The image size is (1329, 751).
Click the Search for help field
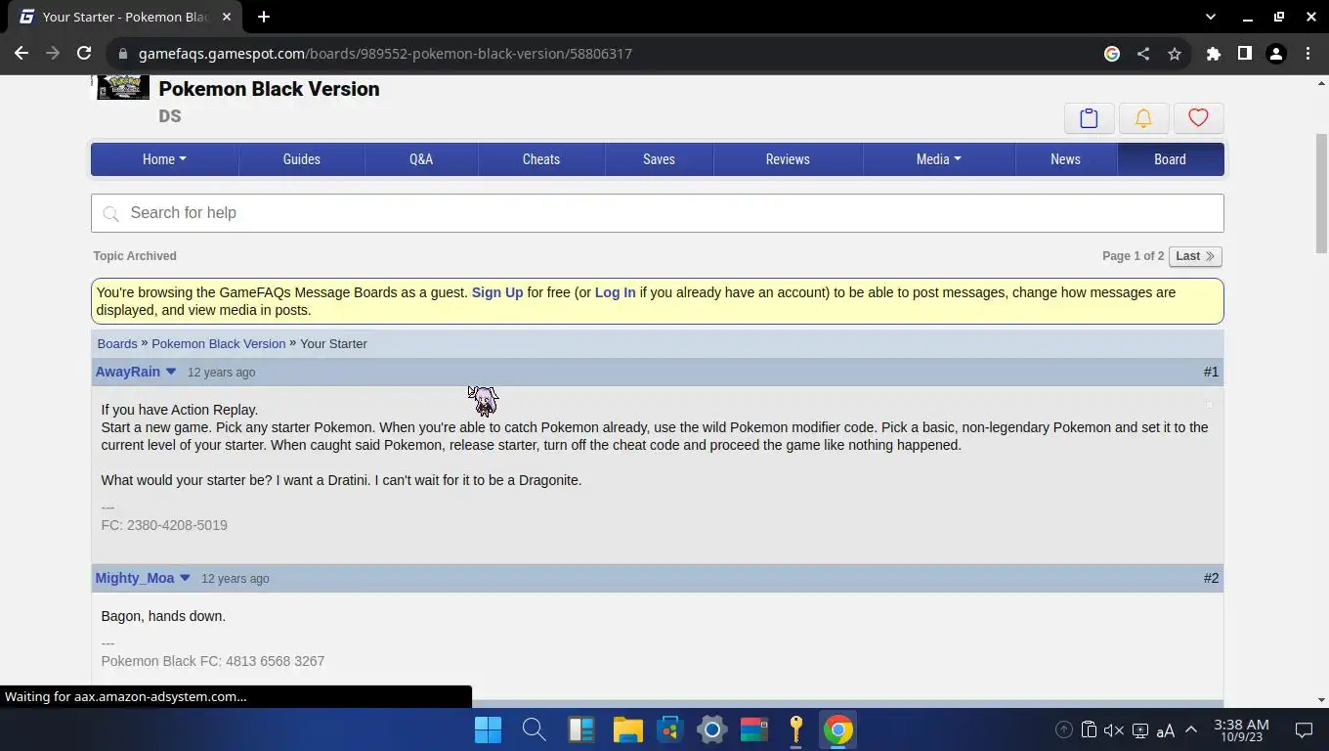click(658, 213)
